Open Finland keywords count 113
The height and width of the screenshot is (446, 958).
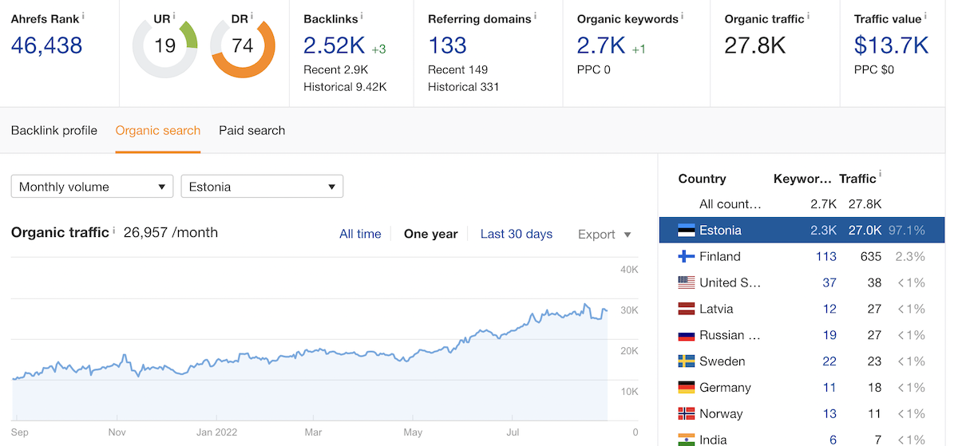point(825,257)
